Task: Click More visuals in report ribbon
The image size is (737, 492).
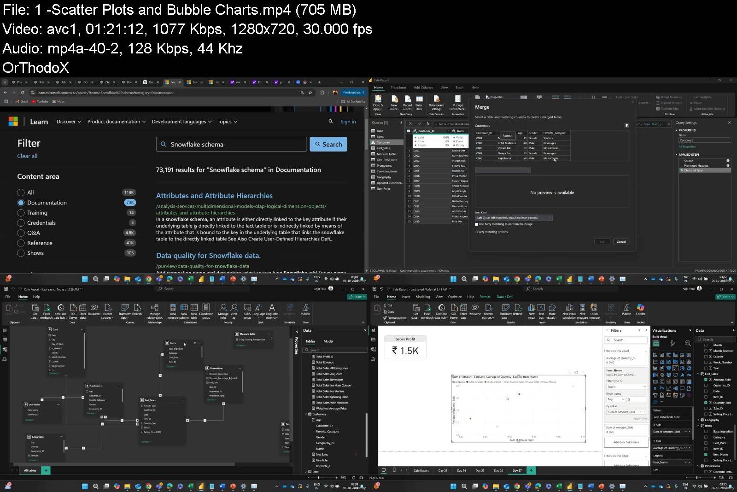Action: (552, 312)
